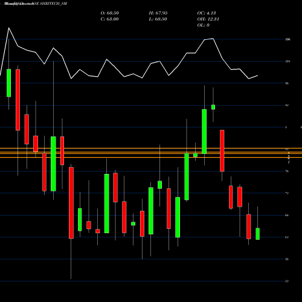Viewport: 302px width, 302px height.
Task: Click the 71 price axis label
Action: pyautogui.click(x=287, y=193)
